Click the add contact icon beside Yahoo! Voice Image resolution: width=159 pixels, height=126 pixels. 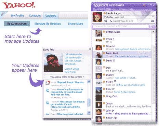[105, 21]
